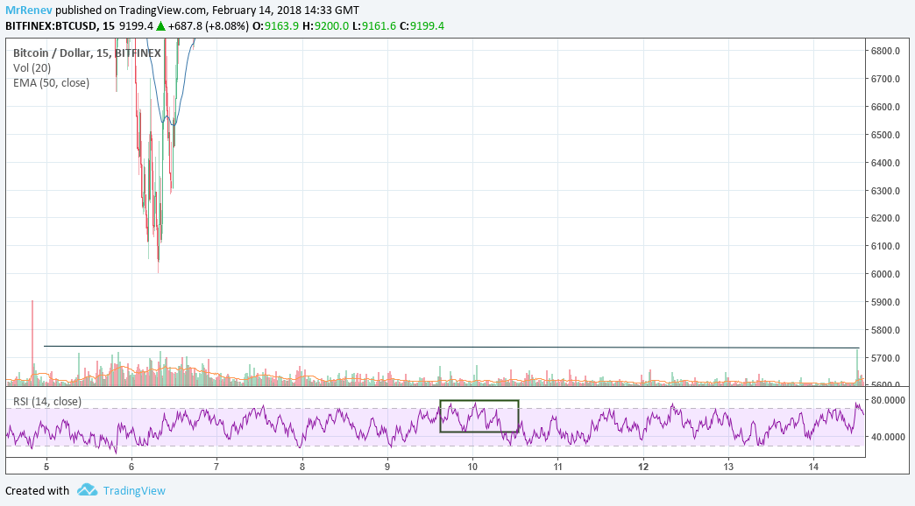Click date 5 on the time axis
This screenshot has height=506, width=915.
point(46,467)
